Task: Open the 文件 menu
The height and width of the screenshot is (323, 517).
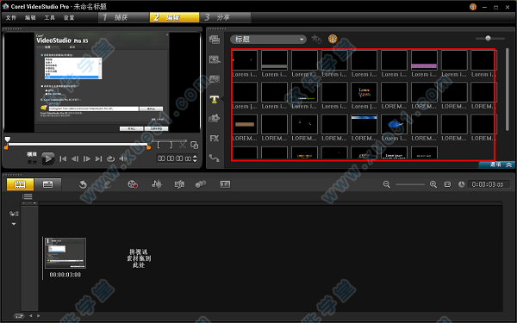Action: [x=11, y=17]
